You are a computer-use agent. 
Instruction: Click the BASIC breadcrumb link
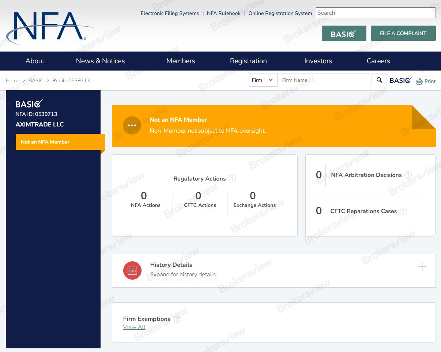pos(36,80)
